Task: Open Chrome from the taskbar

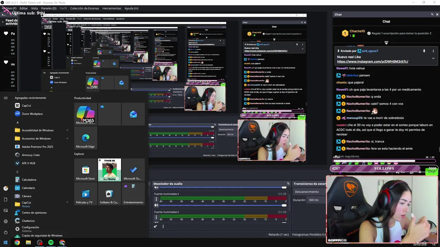Action: click(x=17, y=243)
